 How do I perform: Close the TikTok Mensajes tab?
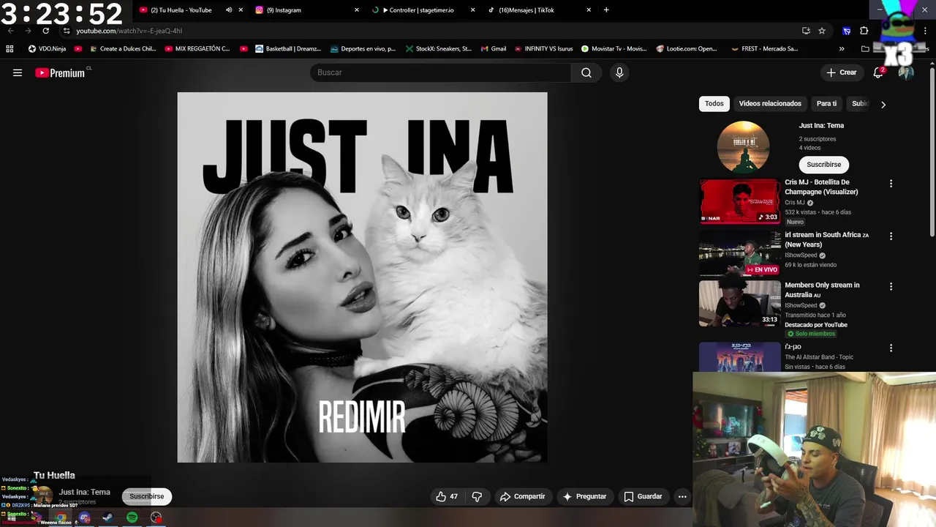tap(589, 10)
